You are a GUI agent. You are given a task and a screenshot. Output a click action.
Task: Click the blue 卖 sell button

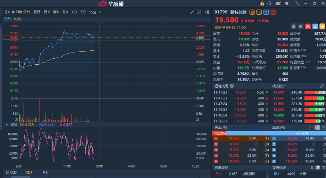pyautogui.click(x=315, y=26)
